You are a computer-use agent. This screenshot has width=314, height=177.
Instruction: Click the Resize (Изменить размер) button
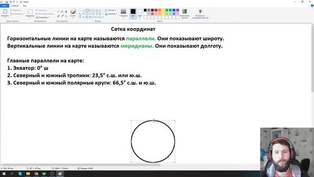45,14
